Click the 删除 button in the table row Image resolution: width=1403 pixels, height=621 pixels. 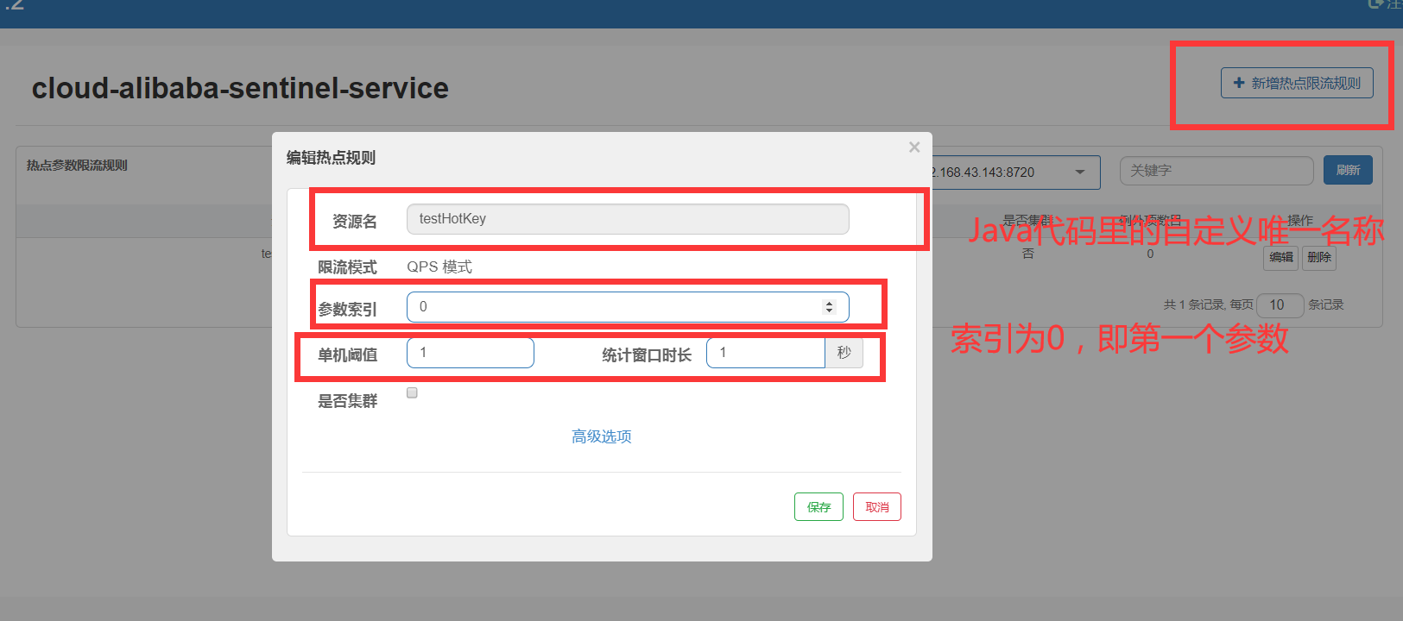click(1319, 257)
